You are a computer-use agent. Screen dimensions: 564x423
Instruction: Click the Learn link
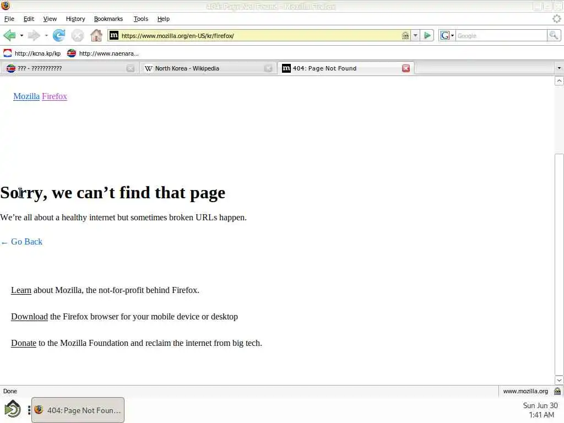coord(21,290)
